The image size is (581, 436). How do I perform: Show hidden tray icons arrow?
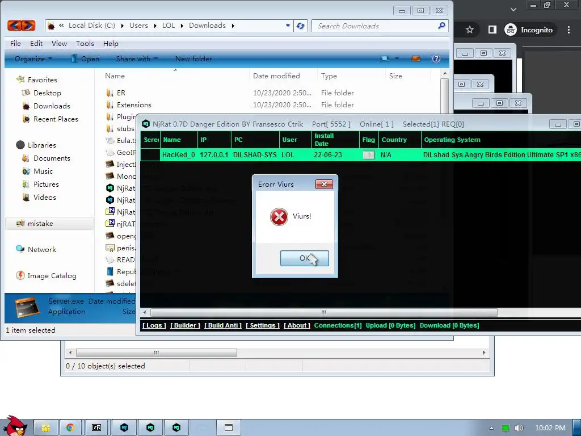coord(491,428)
